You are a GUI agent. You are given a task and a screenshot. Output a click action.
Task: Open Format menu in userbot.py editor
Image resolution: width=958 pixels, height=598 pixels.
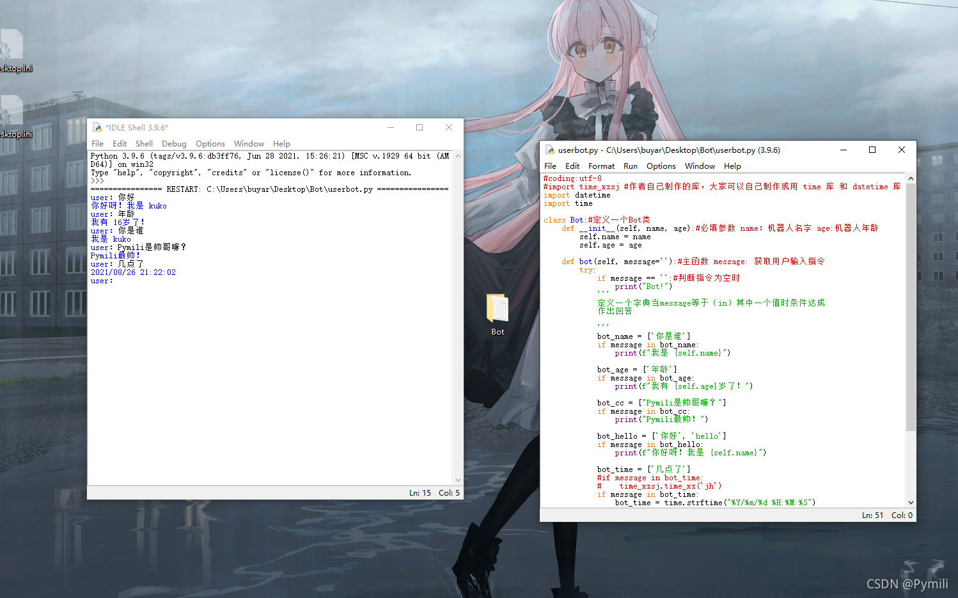[x=601, y=166]
